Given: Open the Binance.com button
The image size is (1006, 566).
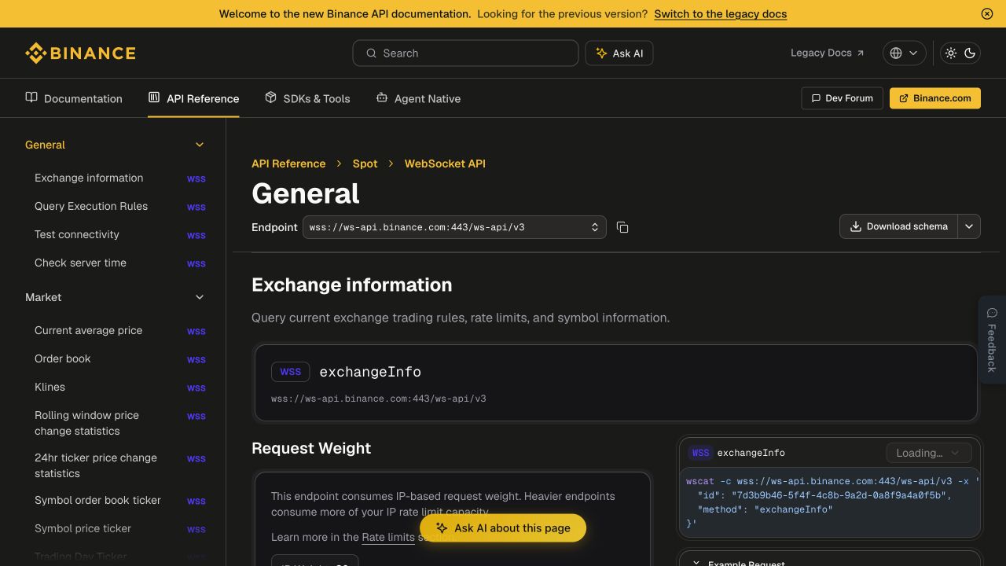Looking at the screenshot, I should [935, 98].
